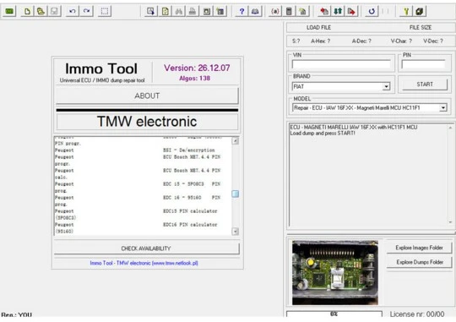Viewport: 456px width, 322px height.
Task: Click the open file folder icon
Action: pos(41,11)
